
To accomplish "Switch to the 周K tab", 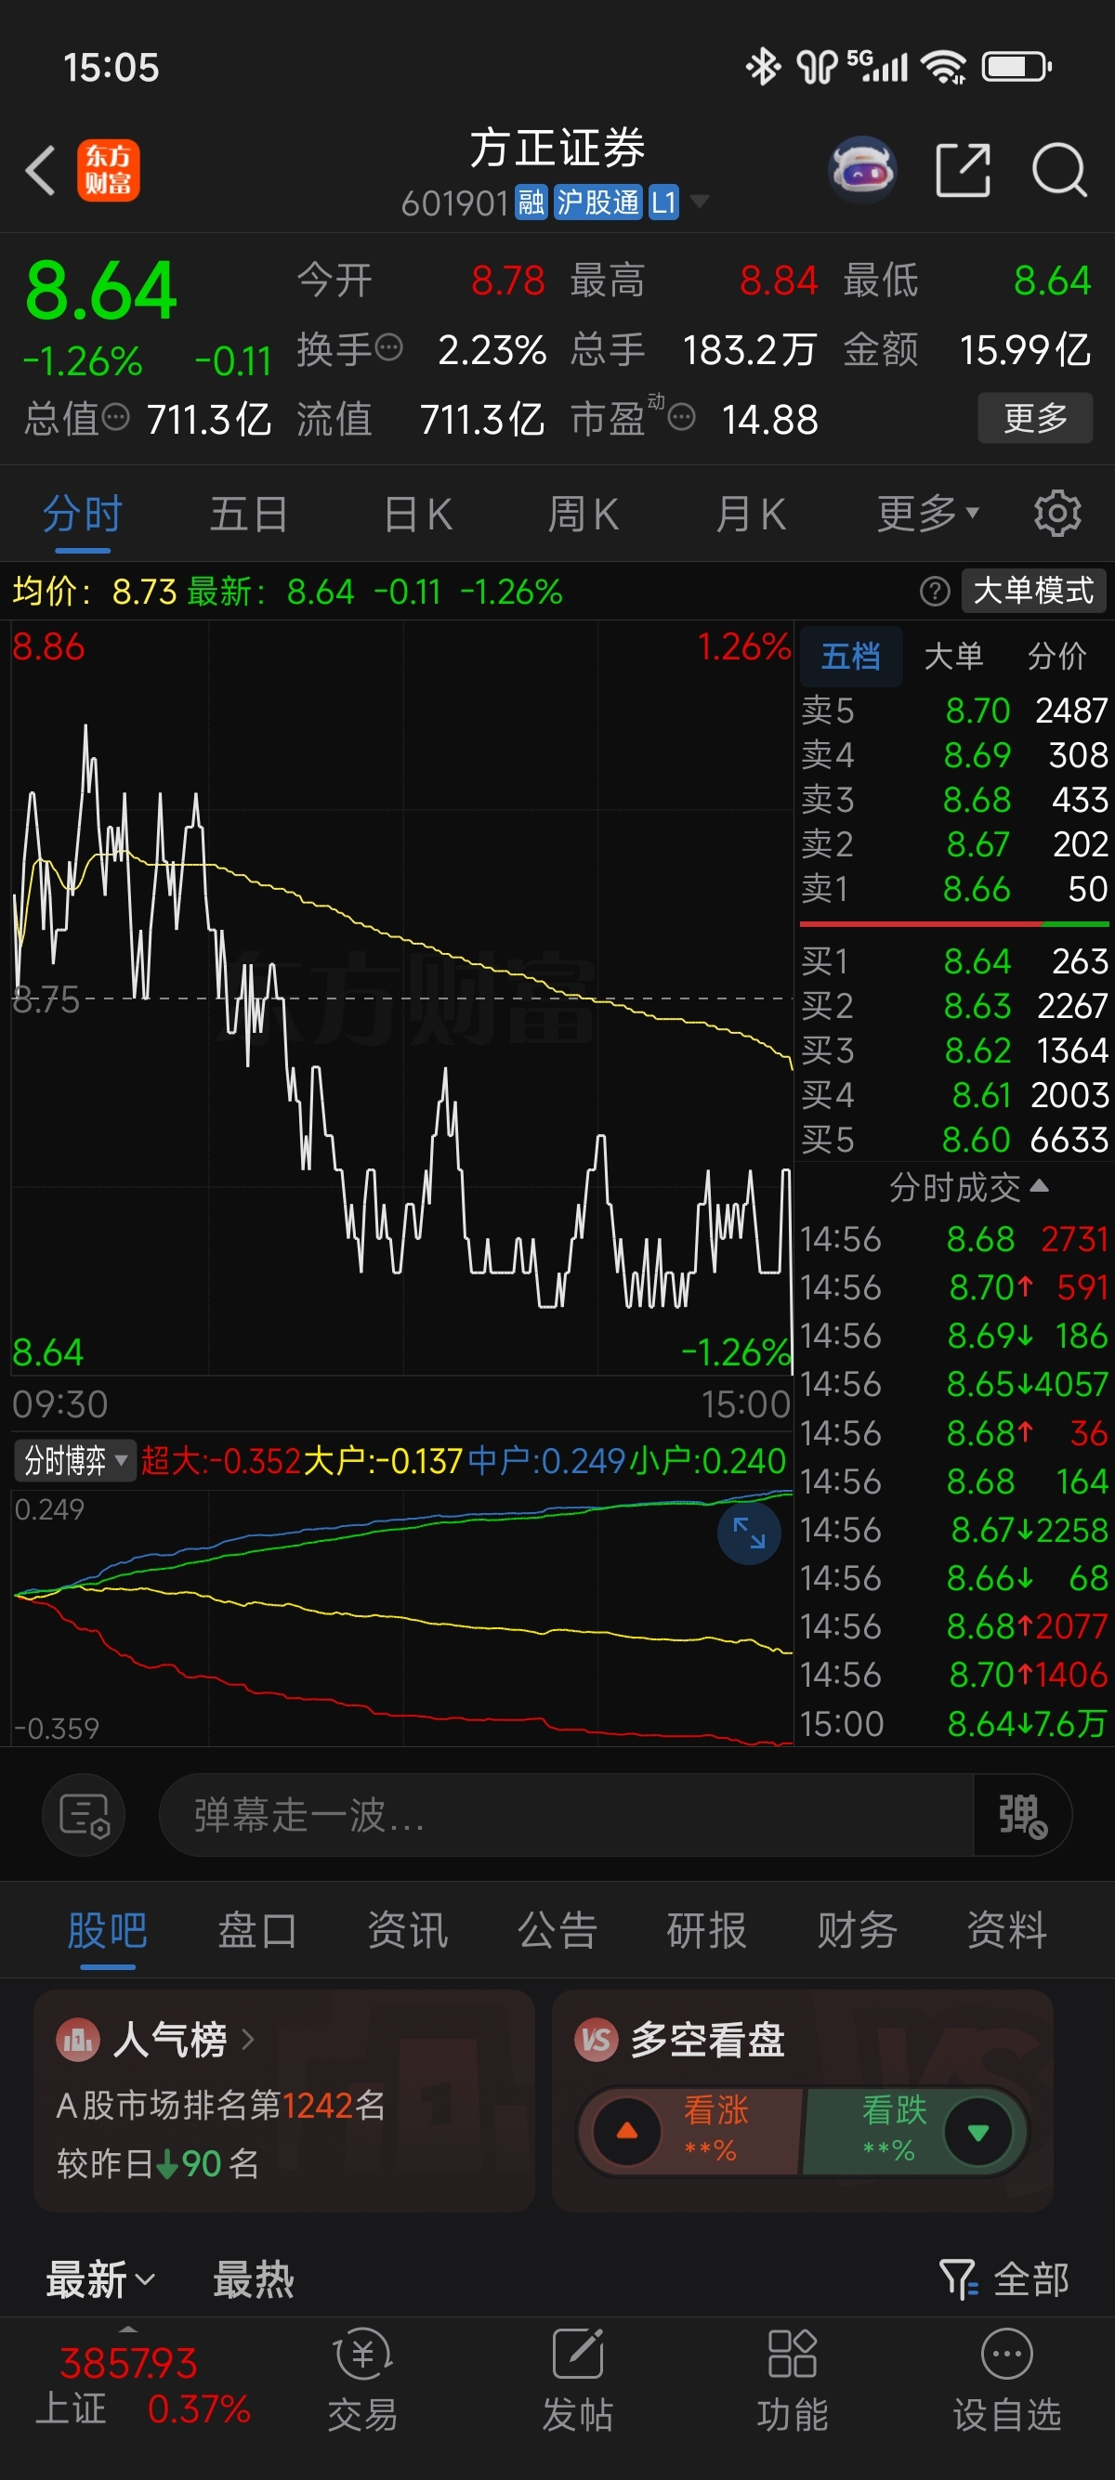I will tap(583, 513).
